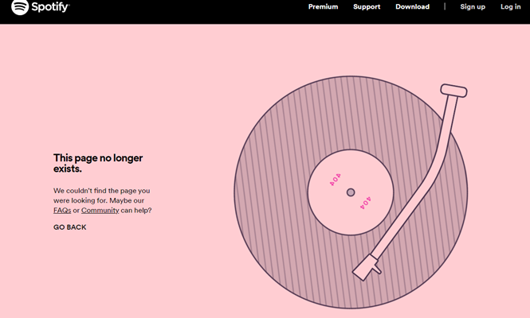
Task: Open the Support menu item
Action: [x=367, y=6]
